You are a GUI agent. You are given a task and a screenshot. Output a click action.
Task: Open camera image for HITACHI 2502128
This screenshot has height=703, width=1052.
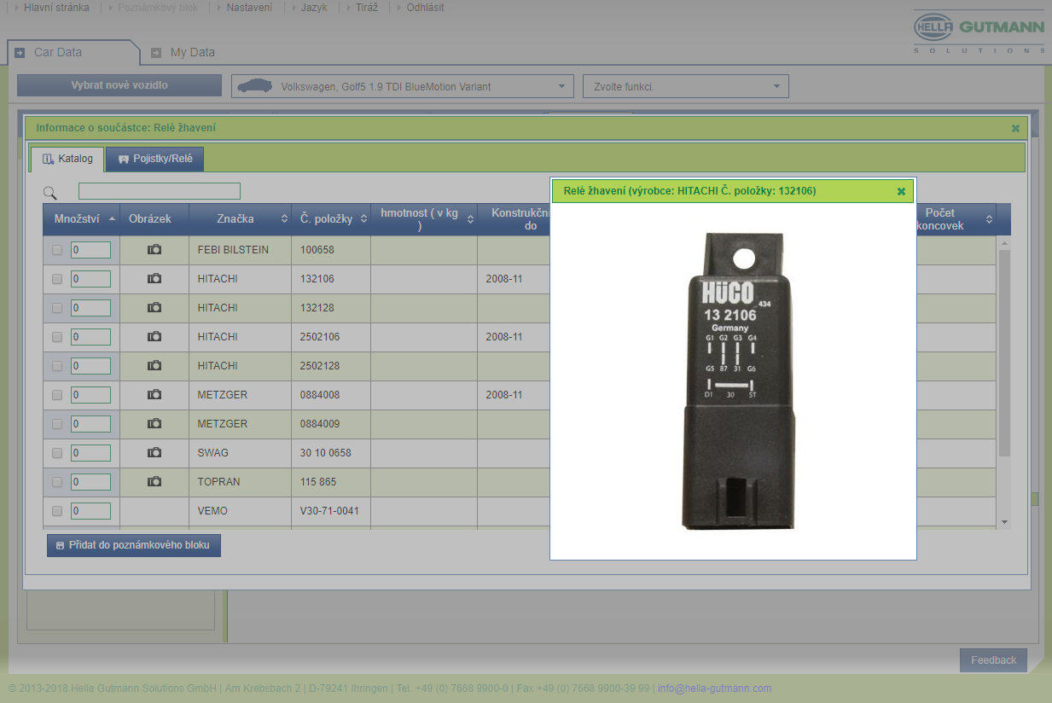coord(154,366)
